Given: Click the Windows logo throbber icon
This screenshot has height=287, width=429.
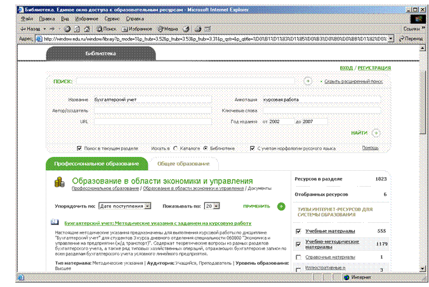Looking at the screenshot, I should pos(418,19).
